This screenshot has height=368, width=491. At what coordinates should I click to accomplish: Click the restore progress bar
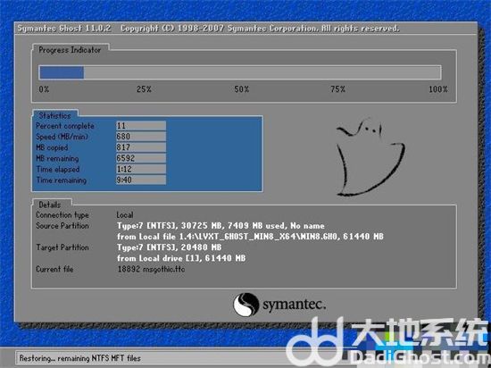pos(240,72)
